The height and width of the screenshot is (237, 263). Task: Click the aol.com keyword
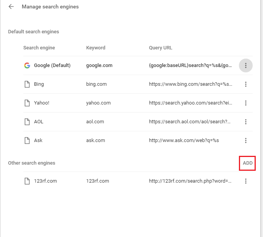click(x=95, y=122)
